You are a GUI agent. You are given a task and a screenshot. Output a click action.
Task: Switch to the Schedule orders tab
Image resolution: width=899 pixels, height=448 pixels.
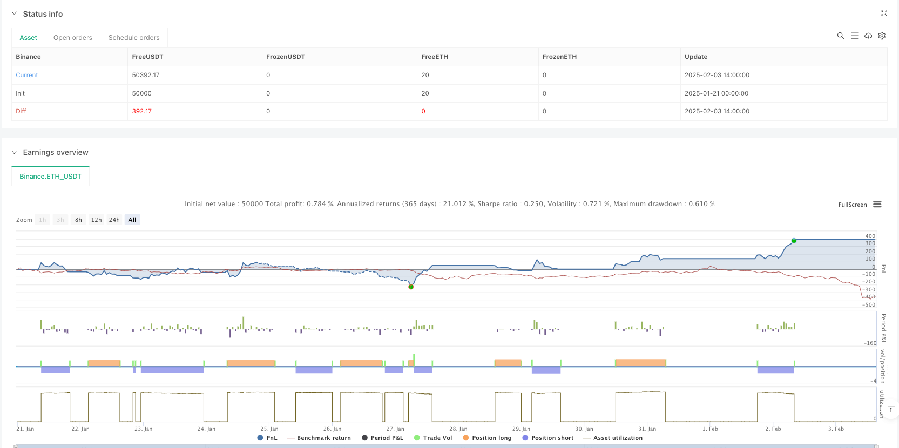[134, 38]
